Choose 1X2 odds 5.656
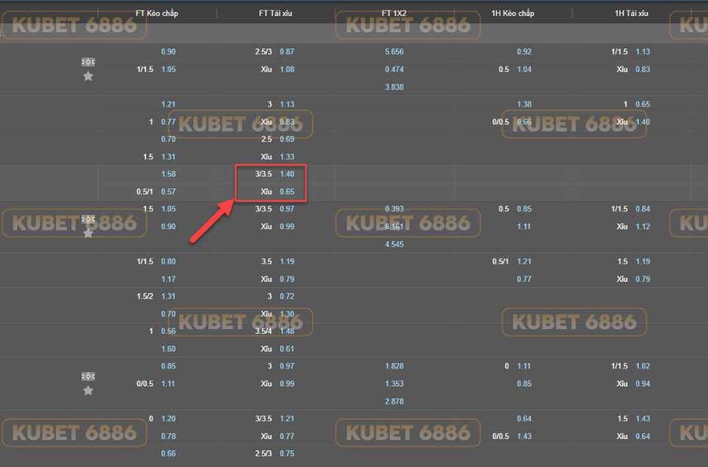The width and height of the screenshot is (708, 467). pos(394,51)
